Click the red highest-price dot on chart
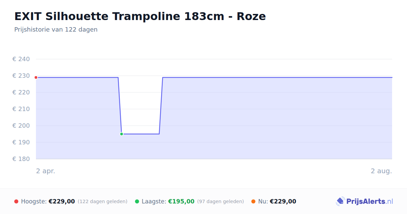The image size is (407, 214). [36, 77]
